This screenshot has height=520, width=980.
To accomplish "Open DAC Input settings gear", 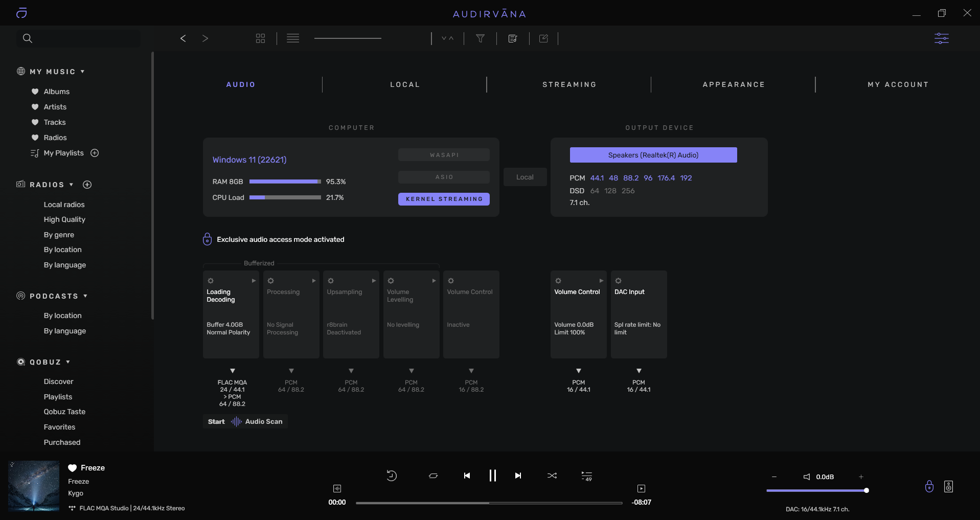I will pyautogui.click(x=618, y=281).
